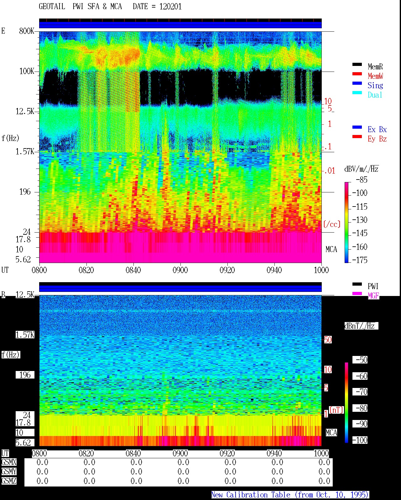This screenshot has width=401, height=500.
Task: Click the blue Ex Bx legend swatch
Action: 357,127
